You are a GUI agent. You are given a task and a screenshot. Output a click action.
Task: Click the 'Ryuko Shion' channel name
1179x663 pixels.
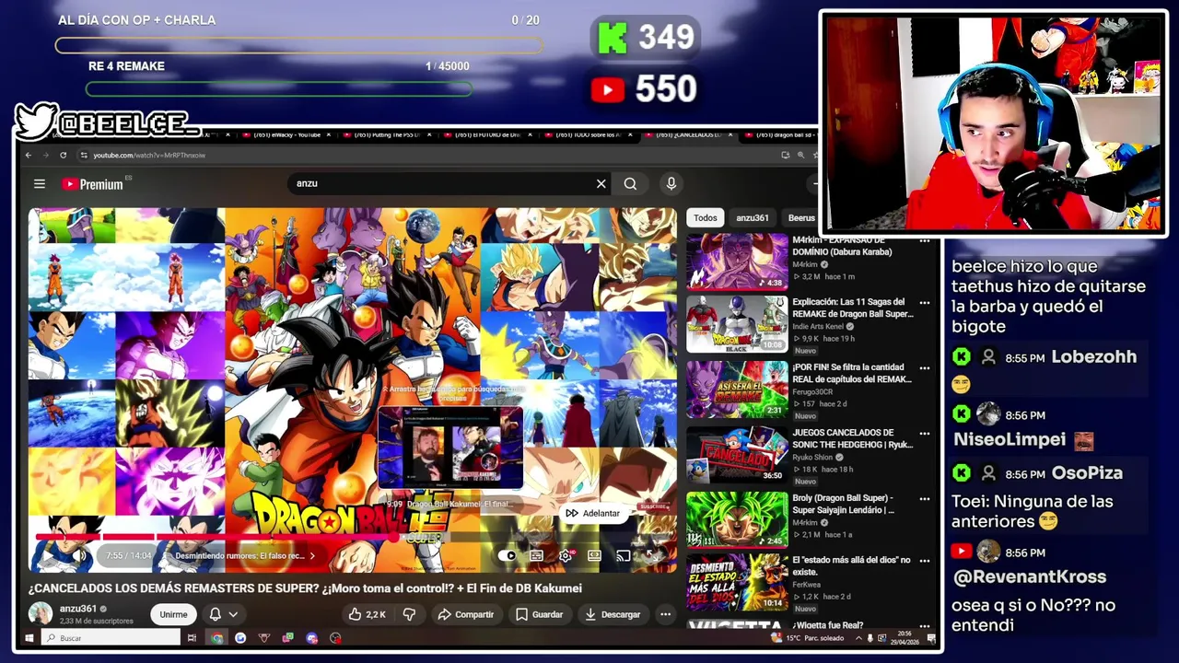812,458
